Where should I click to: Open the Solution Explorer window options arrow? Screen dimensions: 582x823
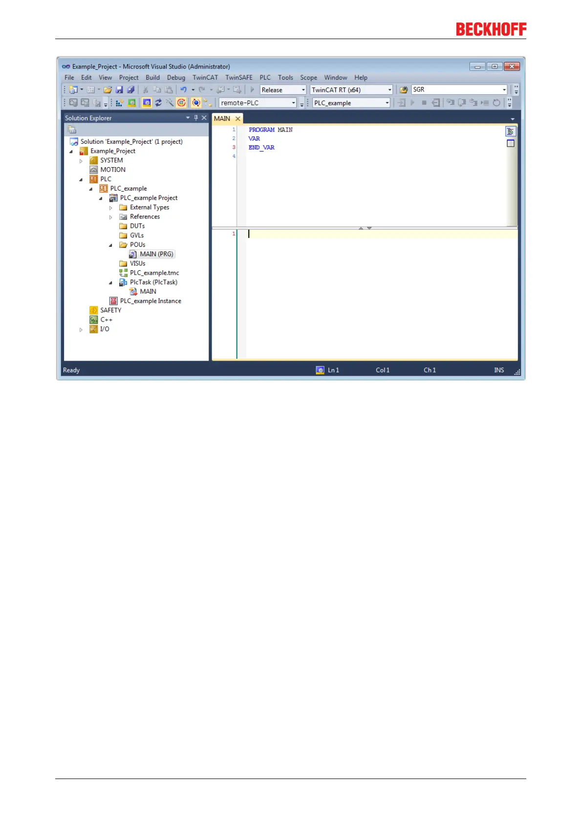tap(188, 118)
